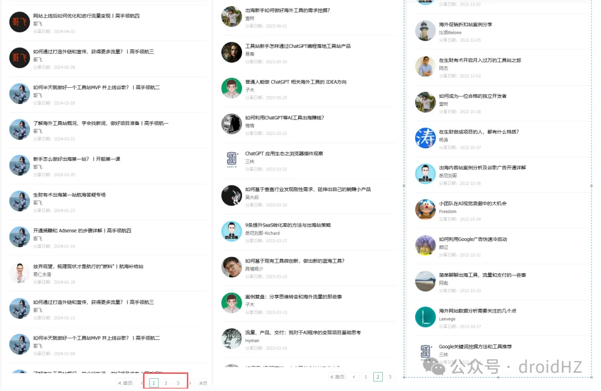Select current page 1 in left pagination
Image resolution: width=601 pixels, height=391 pixels.
(154, 383)
